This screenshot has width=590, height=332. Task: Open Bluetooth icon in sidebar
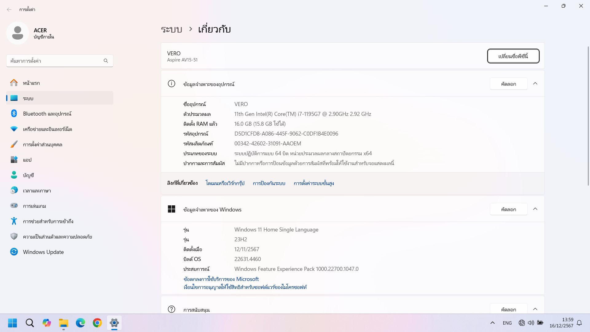(14, 113)
